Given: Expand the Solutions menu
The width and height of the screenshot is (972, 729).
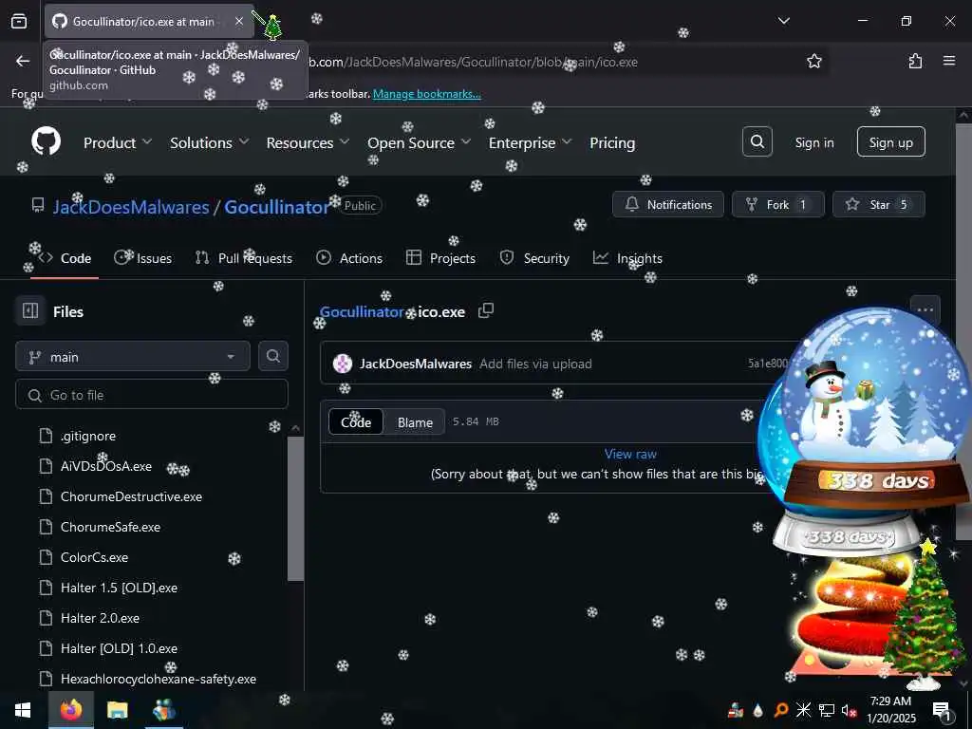Looking at the screenshot, I should tap(209, 142).
